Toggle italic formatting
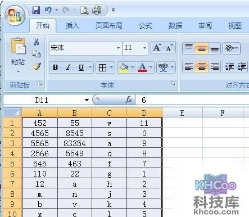249x217 pixels. pos(68,67)
